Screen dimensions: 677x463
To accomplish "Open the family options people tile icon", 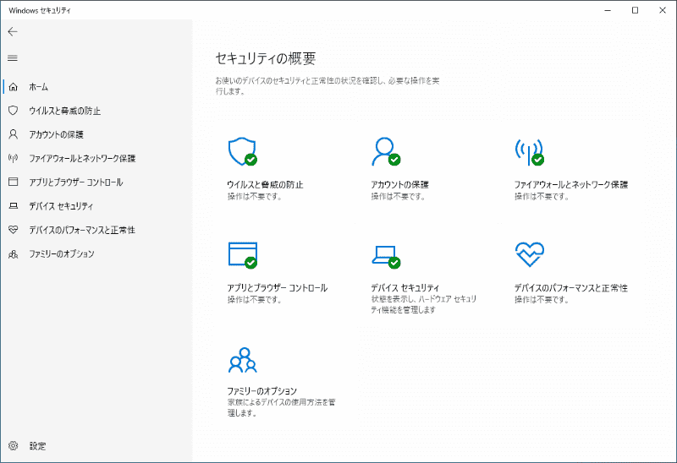I will pyautogui.click(x=242, y=360).
